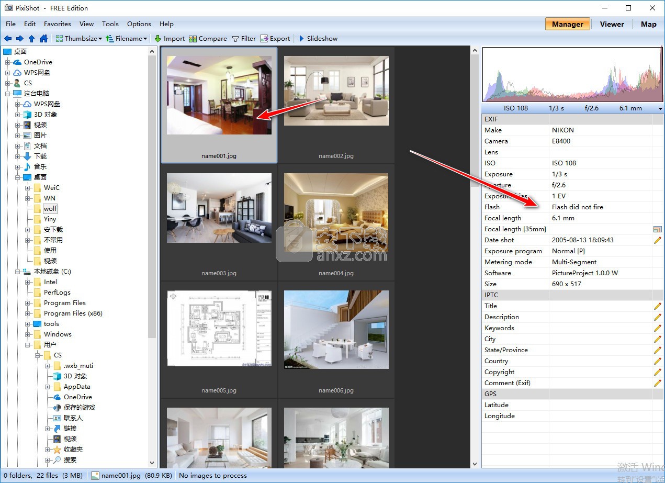Open the View menu
665x483 pixels.
coord(87,24)
